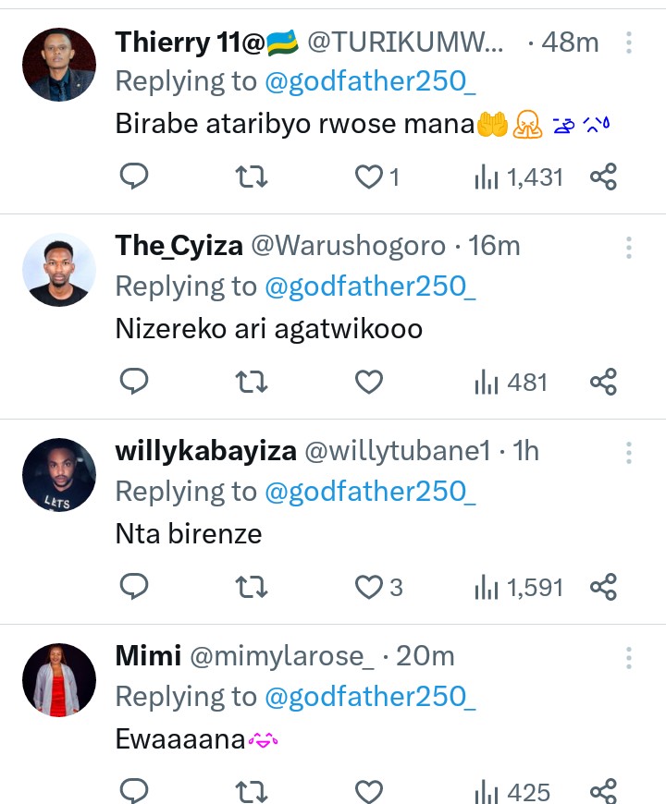Open The_Cyiza's profile picture
Screen dimensions: 666x804
click(59, 269)
